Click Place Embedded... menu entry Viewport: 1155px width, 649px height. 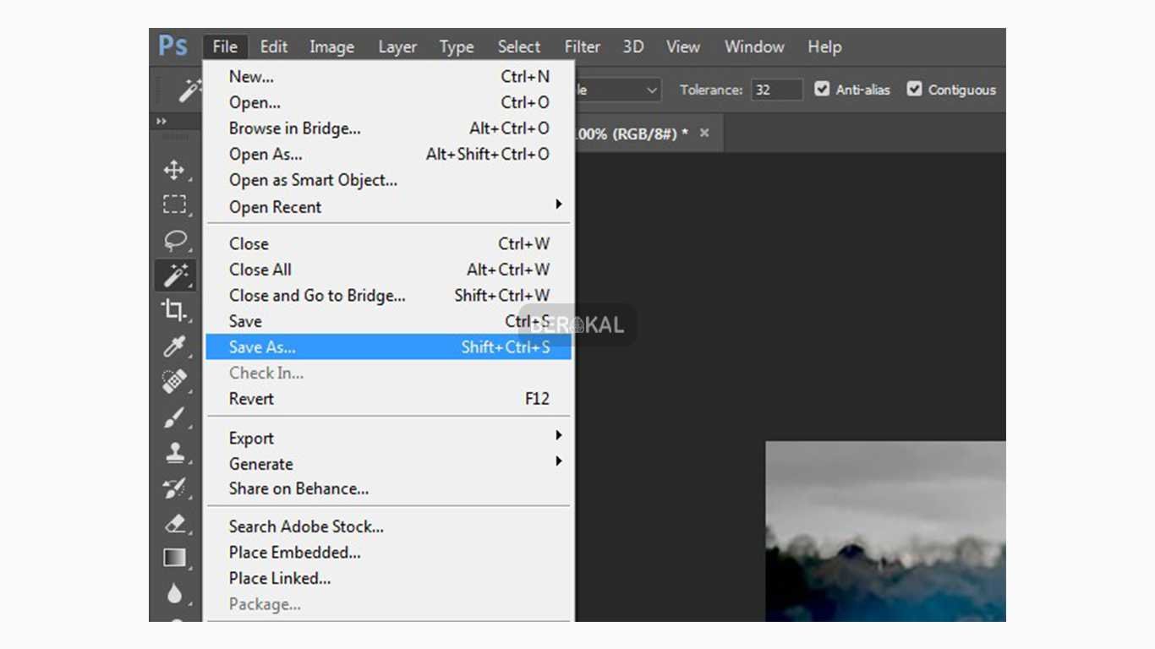click(x=294, y=552)
